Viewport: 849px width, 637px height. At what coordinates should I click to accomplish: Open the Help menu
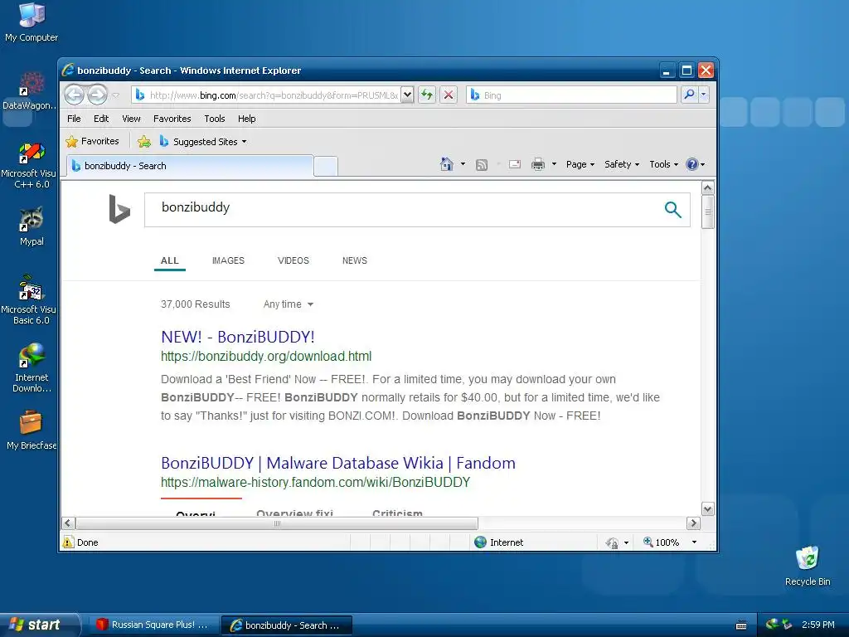(x=246, y=119)
